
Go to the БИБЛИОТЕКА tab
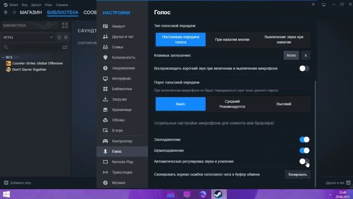62,12
